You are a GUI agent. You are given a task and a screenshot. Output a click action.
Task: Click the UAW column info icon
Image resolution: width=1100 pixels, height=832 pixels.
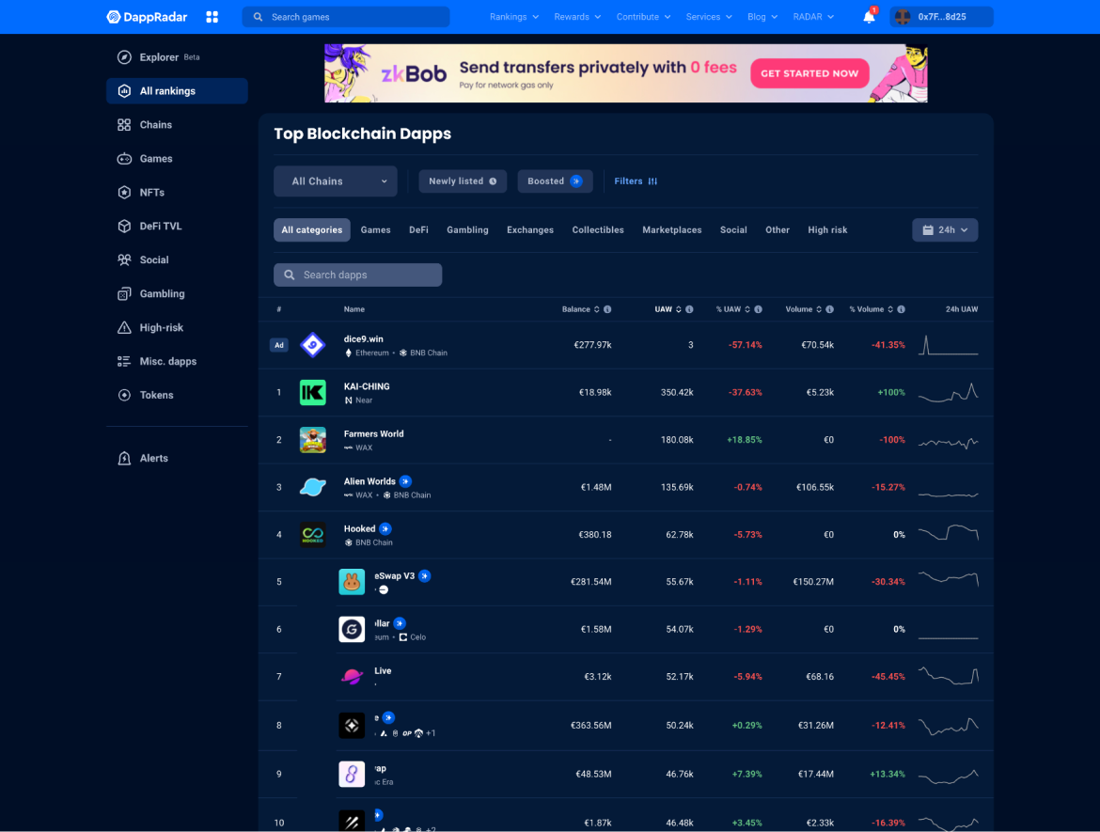coord(689,309)
